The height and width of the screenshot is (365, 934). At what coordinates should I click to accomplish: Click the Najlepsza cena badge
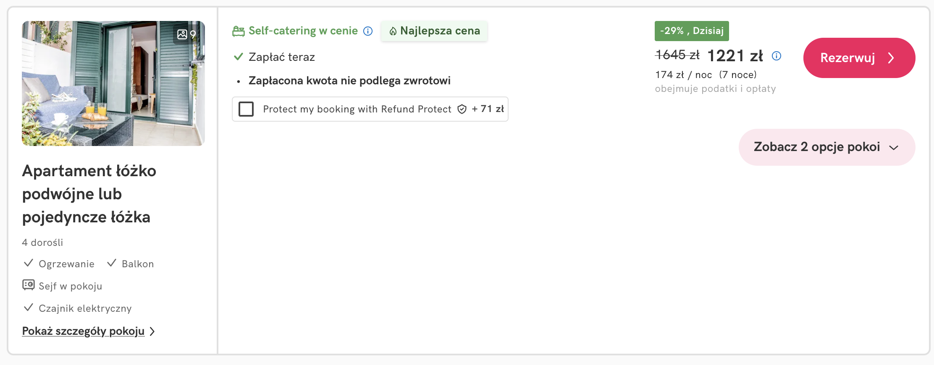click(434, 31)
